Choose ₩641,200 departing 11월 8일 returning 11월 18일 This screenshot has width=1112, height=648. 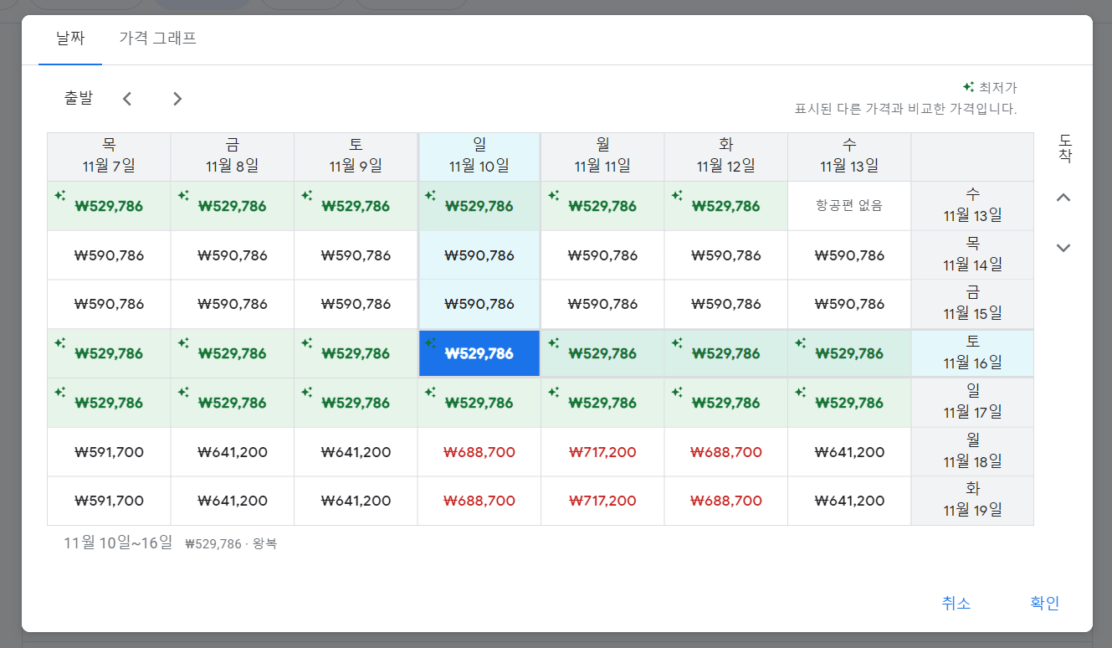233,452
